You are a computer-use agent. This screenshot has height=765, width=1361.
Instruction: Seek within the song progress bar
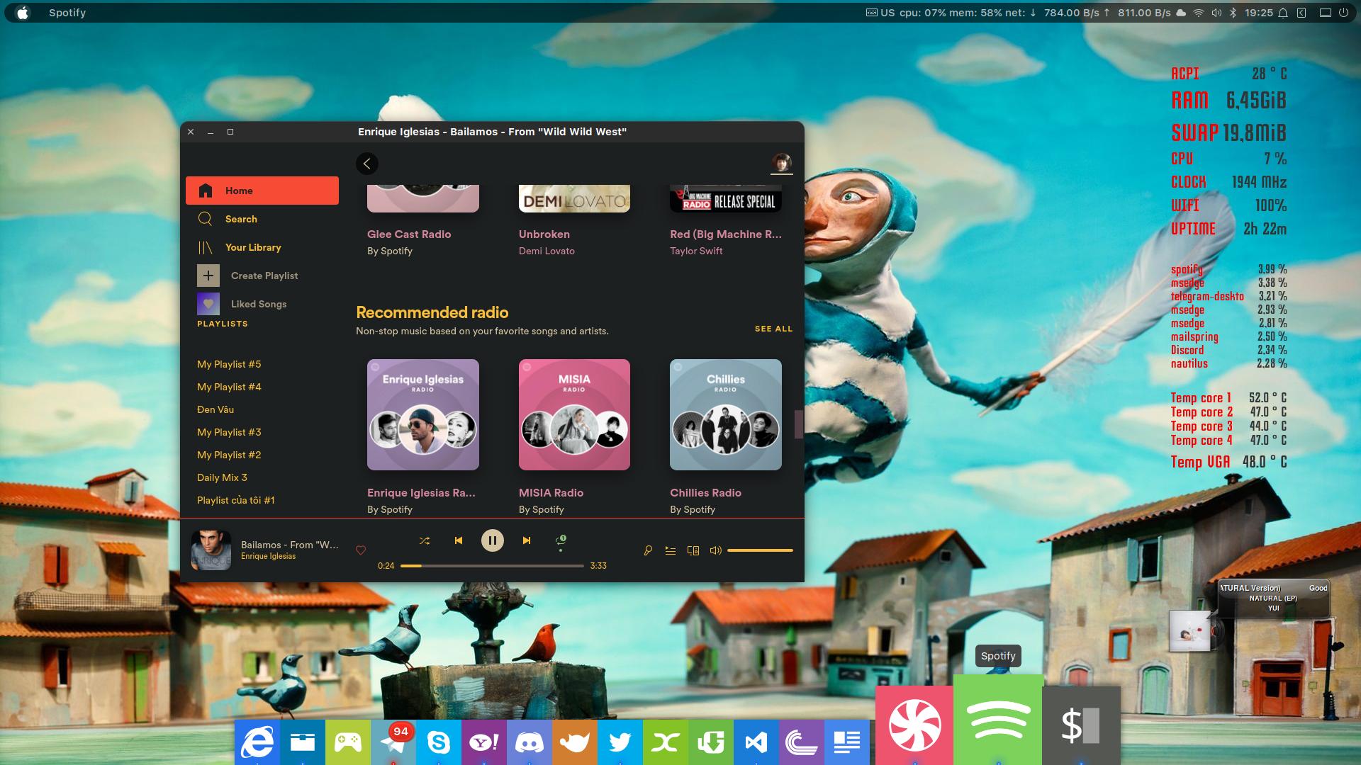coord(492,566)
